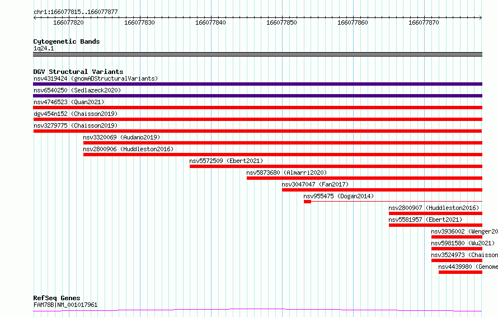Screen dimensions: 498x317
Task: Click the 166077850 ruler position marker
Action: (x=281, y=22)
